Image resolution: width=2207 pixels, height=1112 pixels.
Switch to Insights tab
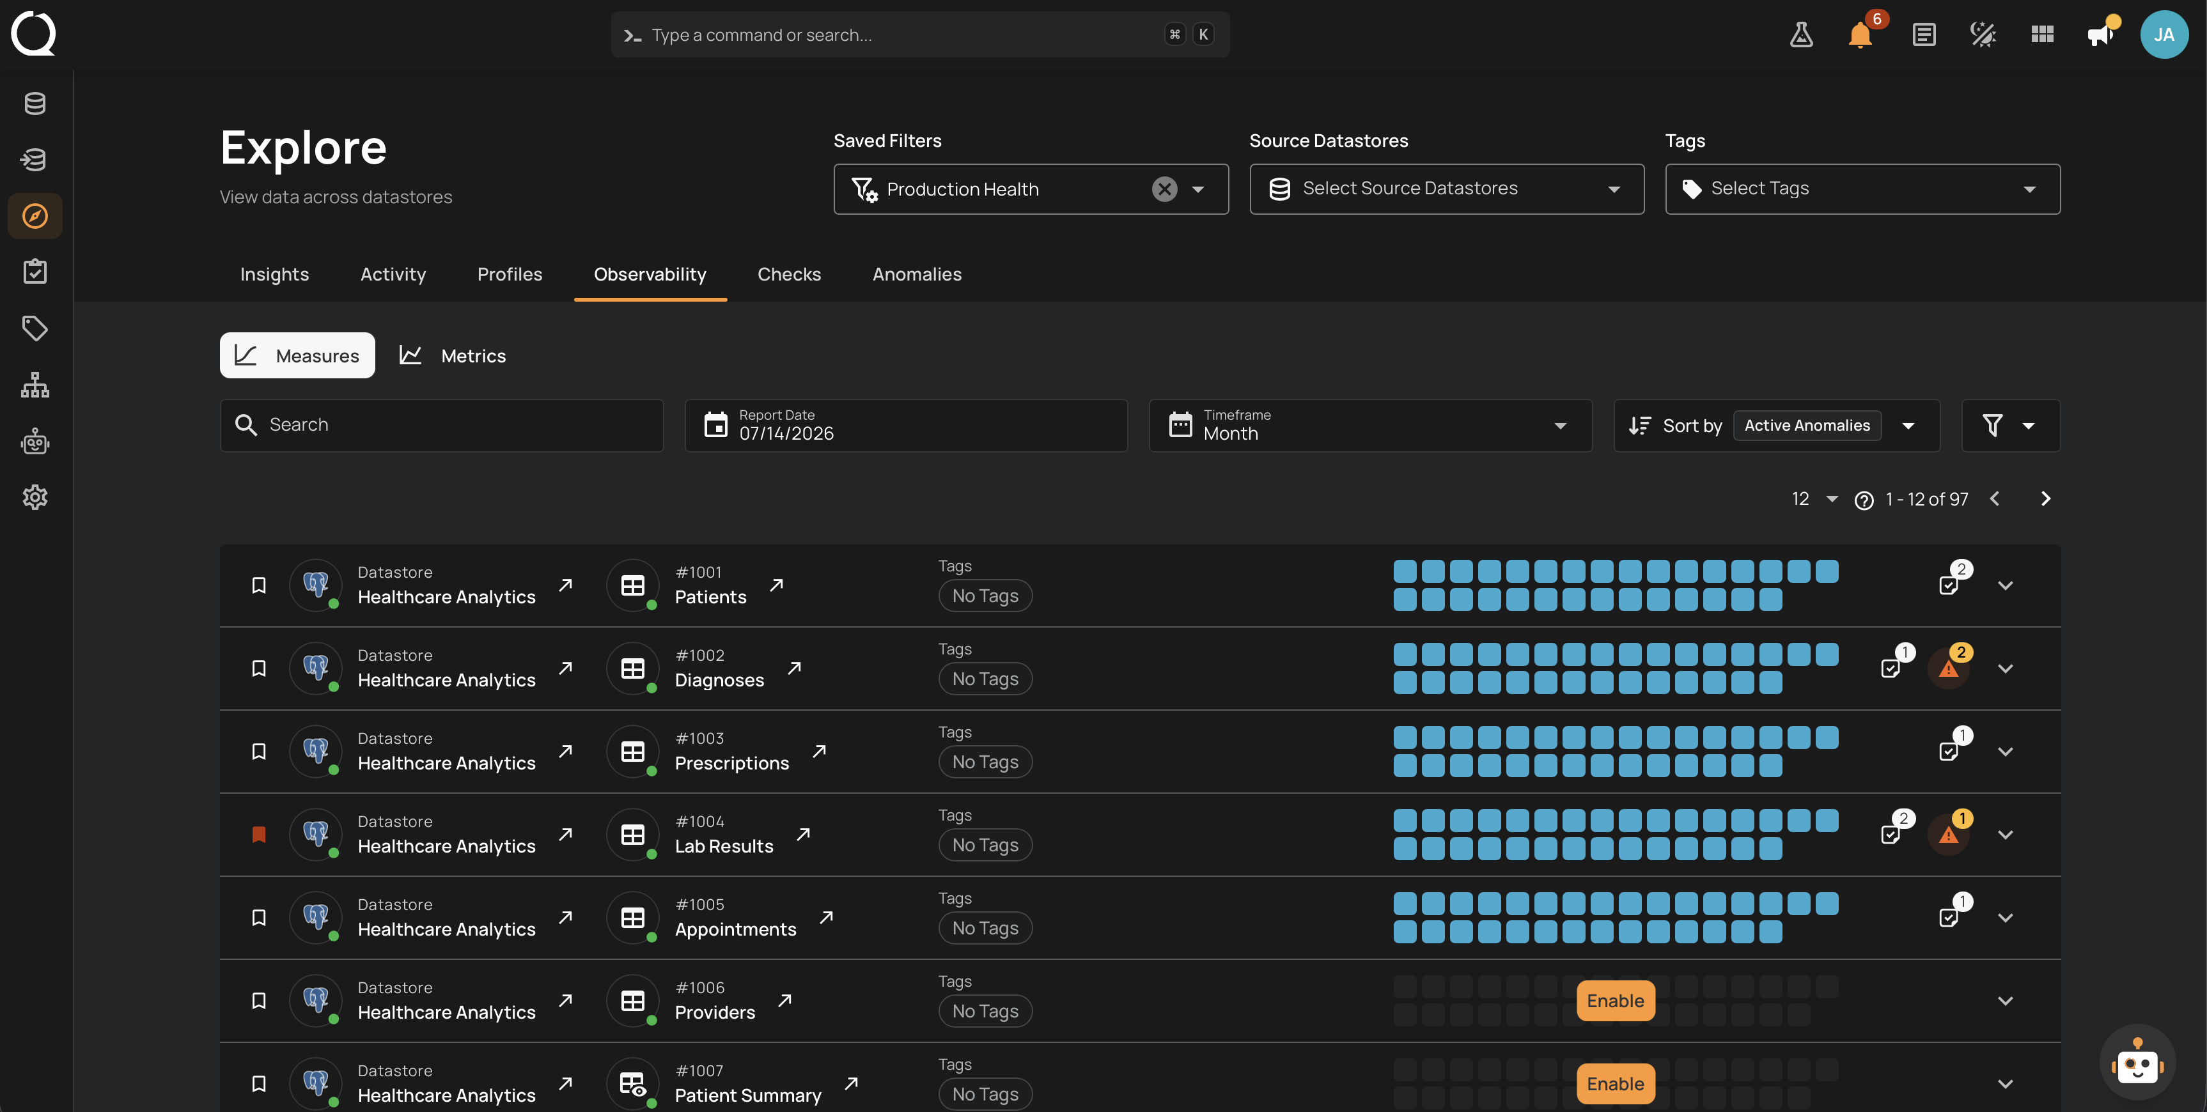pos(274,274)
